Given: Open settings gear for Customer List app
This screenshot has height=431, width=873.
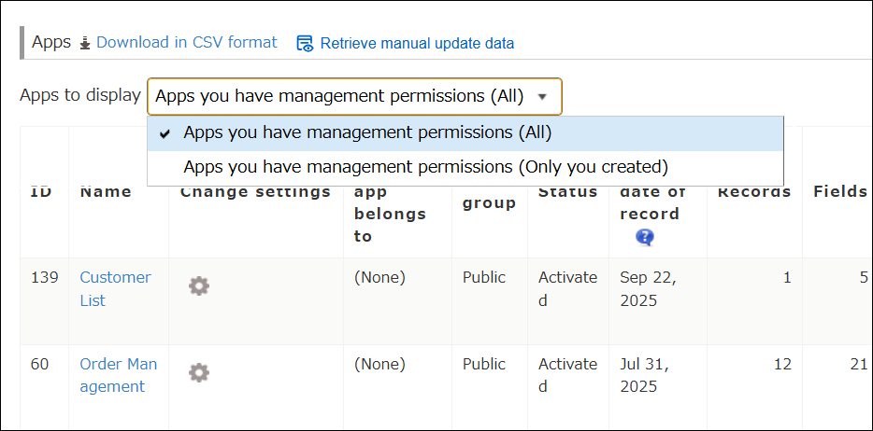Looking at the screenshot, I should click(x=198, y=285).
